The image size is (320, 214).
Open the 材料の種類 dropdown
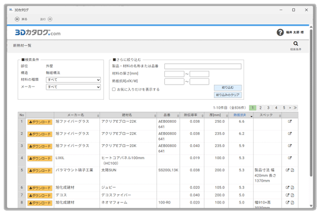[x=74, y=80]
